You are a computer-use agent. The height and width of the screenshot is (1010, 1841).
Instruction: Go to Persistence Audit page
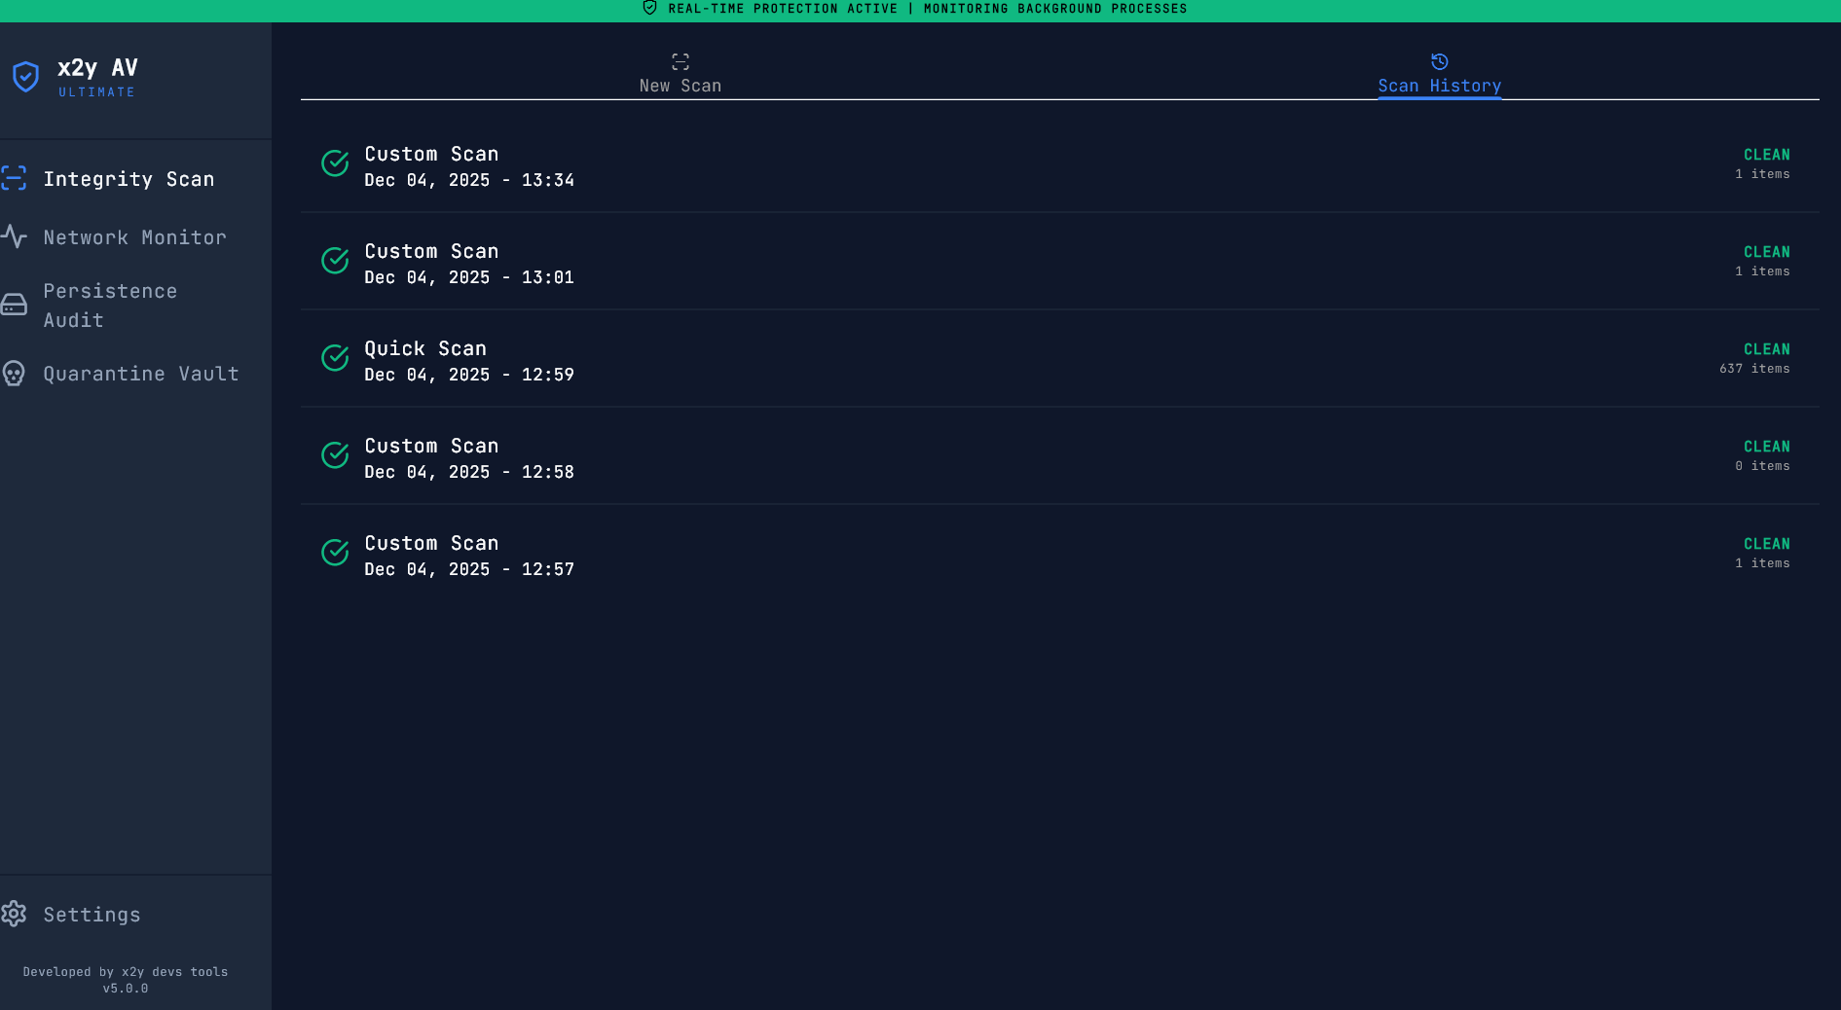[110, 306]
